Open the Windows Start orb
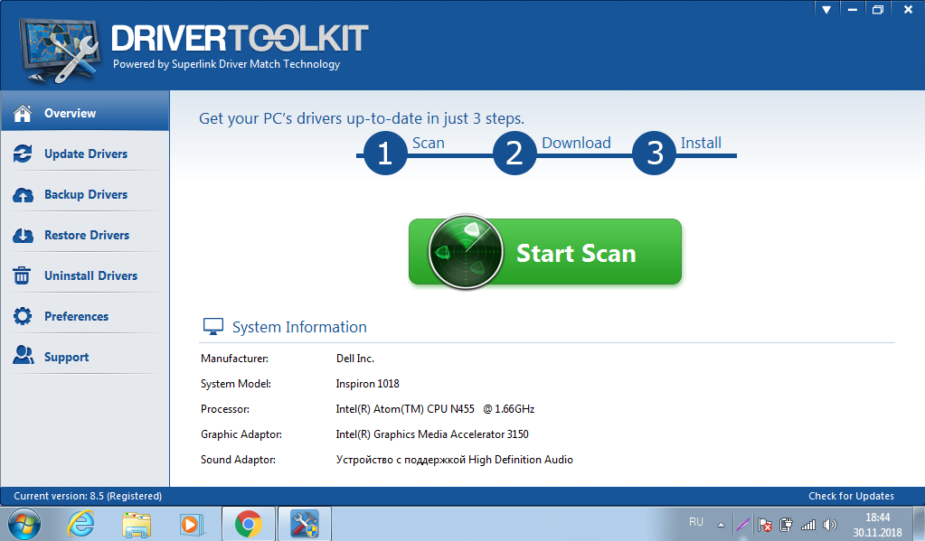Screen dimensions: 925x541 24,523
